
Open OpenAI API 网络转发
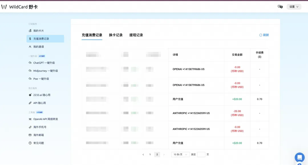tap(45, 119)
